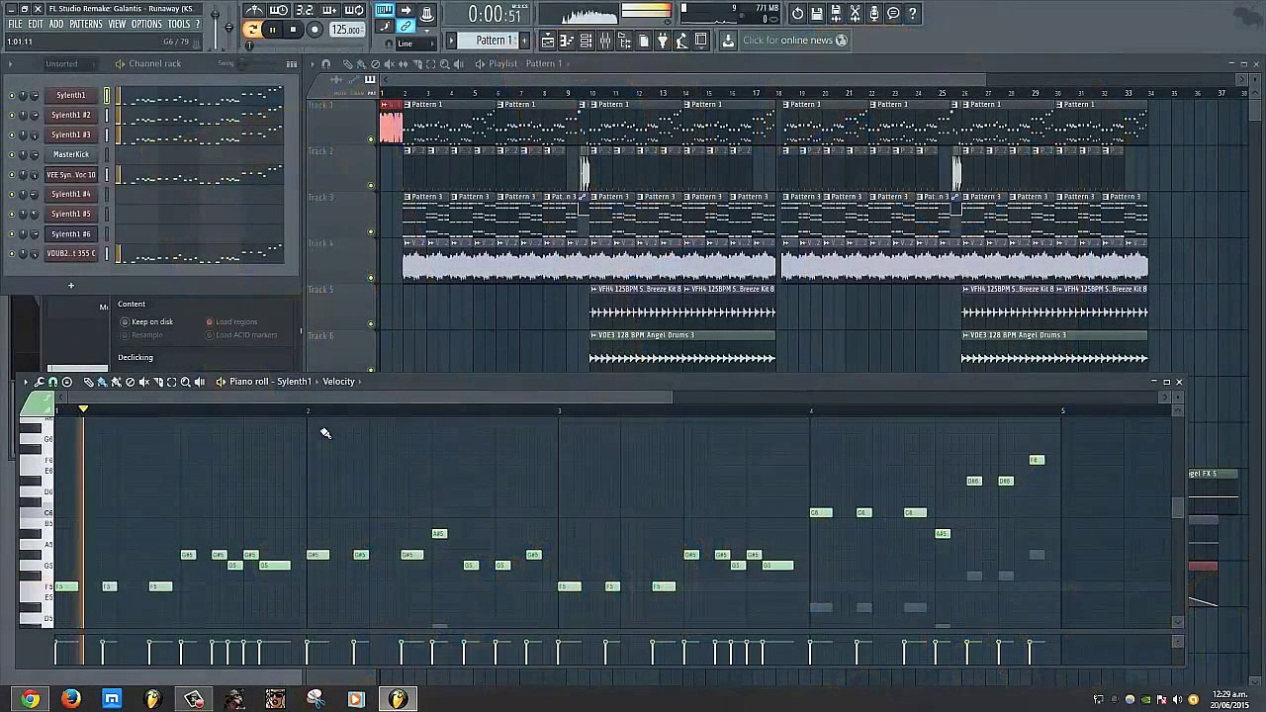Open the OPTIONS menu
Screen dimensions: 1266x712
click(146, 24)
